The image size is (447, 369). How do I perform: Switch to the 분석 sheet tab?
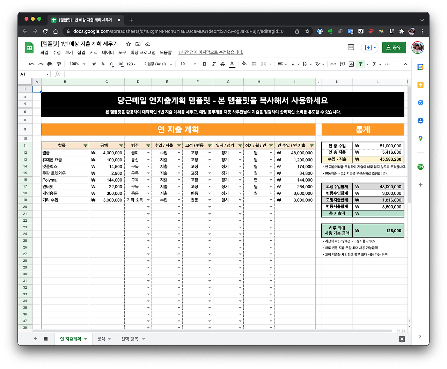[104, 339]
